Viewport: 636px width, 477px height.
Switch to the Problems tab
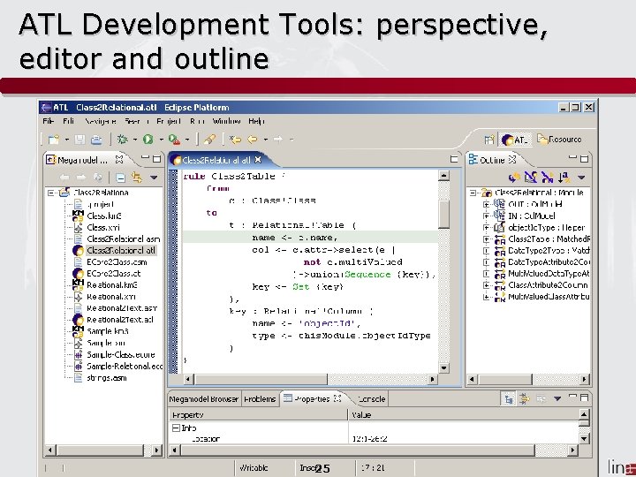click(x=260, y=399)
